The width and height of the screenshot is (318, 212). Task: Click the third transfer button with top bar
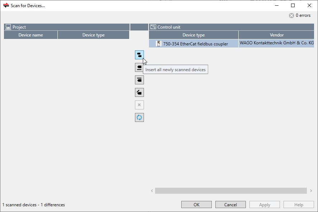tap(139, 80)
